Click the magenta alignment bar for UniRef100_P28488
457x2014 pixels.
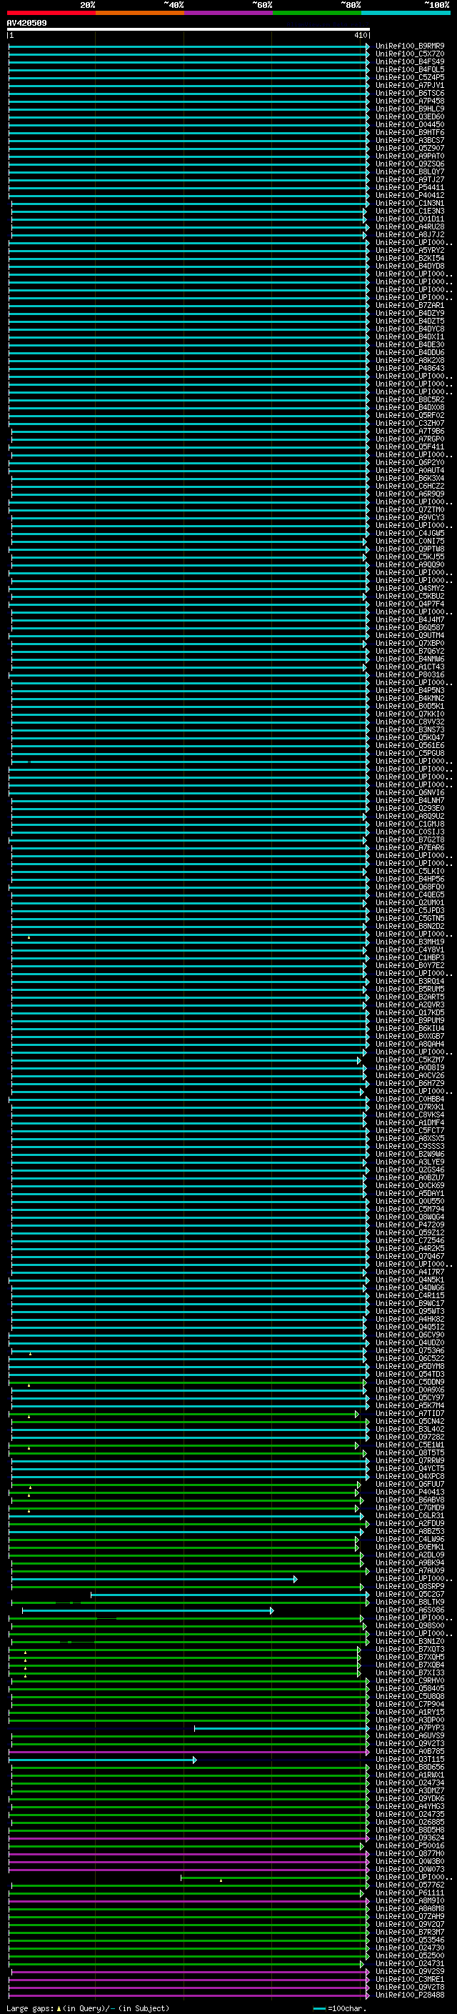[x=190, y=1995]
